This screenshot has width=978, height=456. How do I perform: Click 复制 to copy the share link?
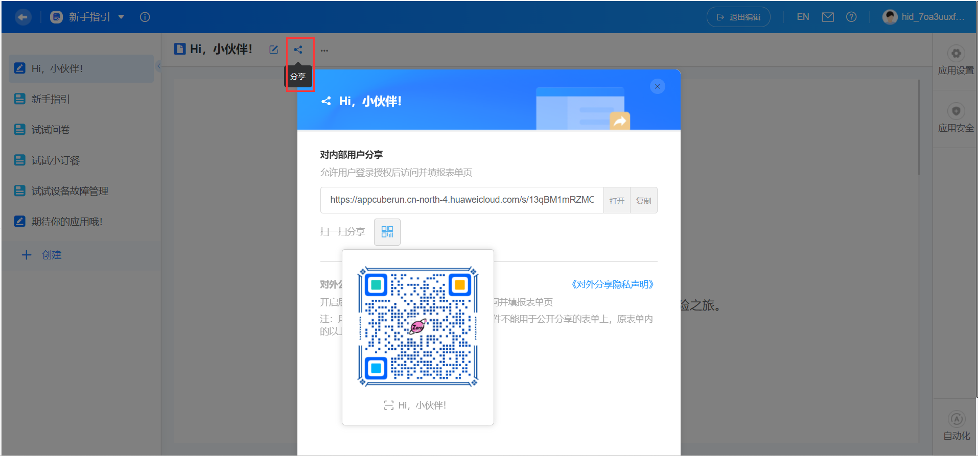(x=644, y=200)
